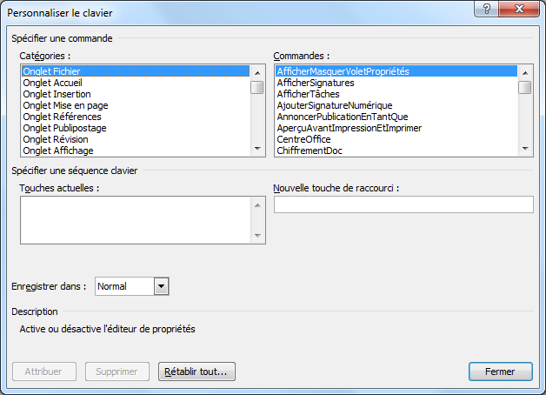
Task: Click the greyed Attribuer button
Action: point(44,372)
